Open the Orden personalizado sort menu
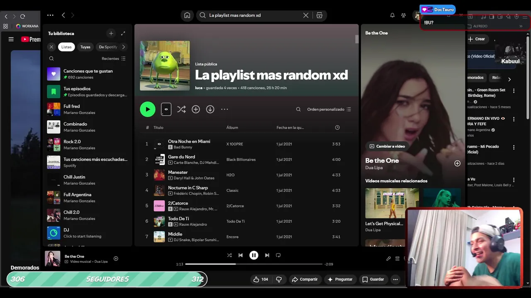The height and width of the screenshot is (298, 531). click(x=329, y=109)
